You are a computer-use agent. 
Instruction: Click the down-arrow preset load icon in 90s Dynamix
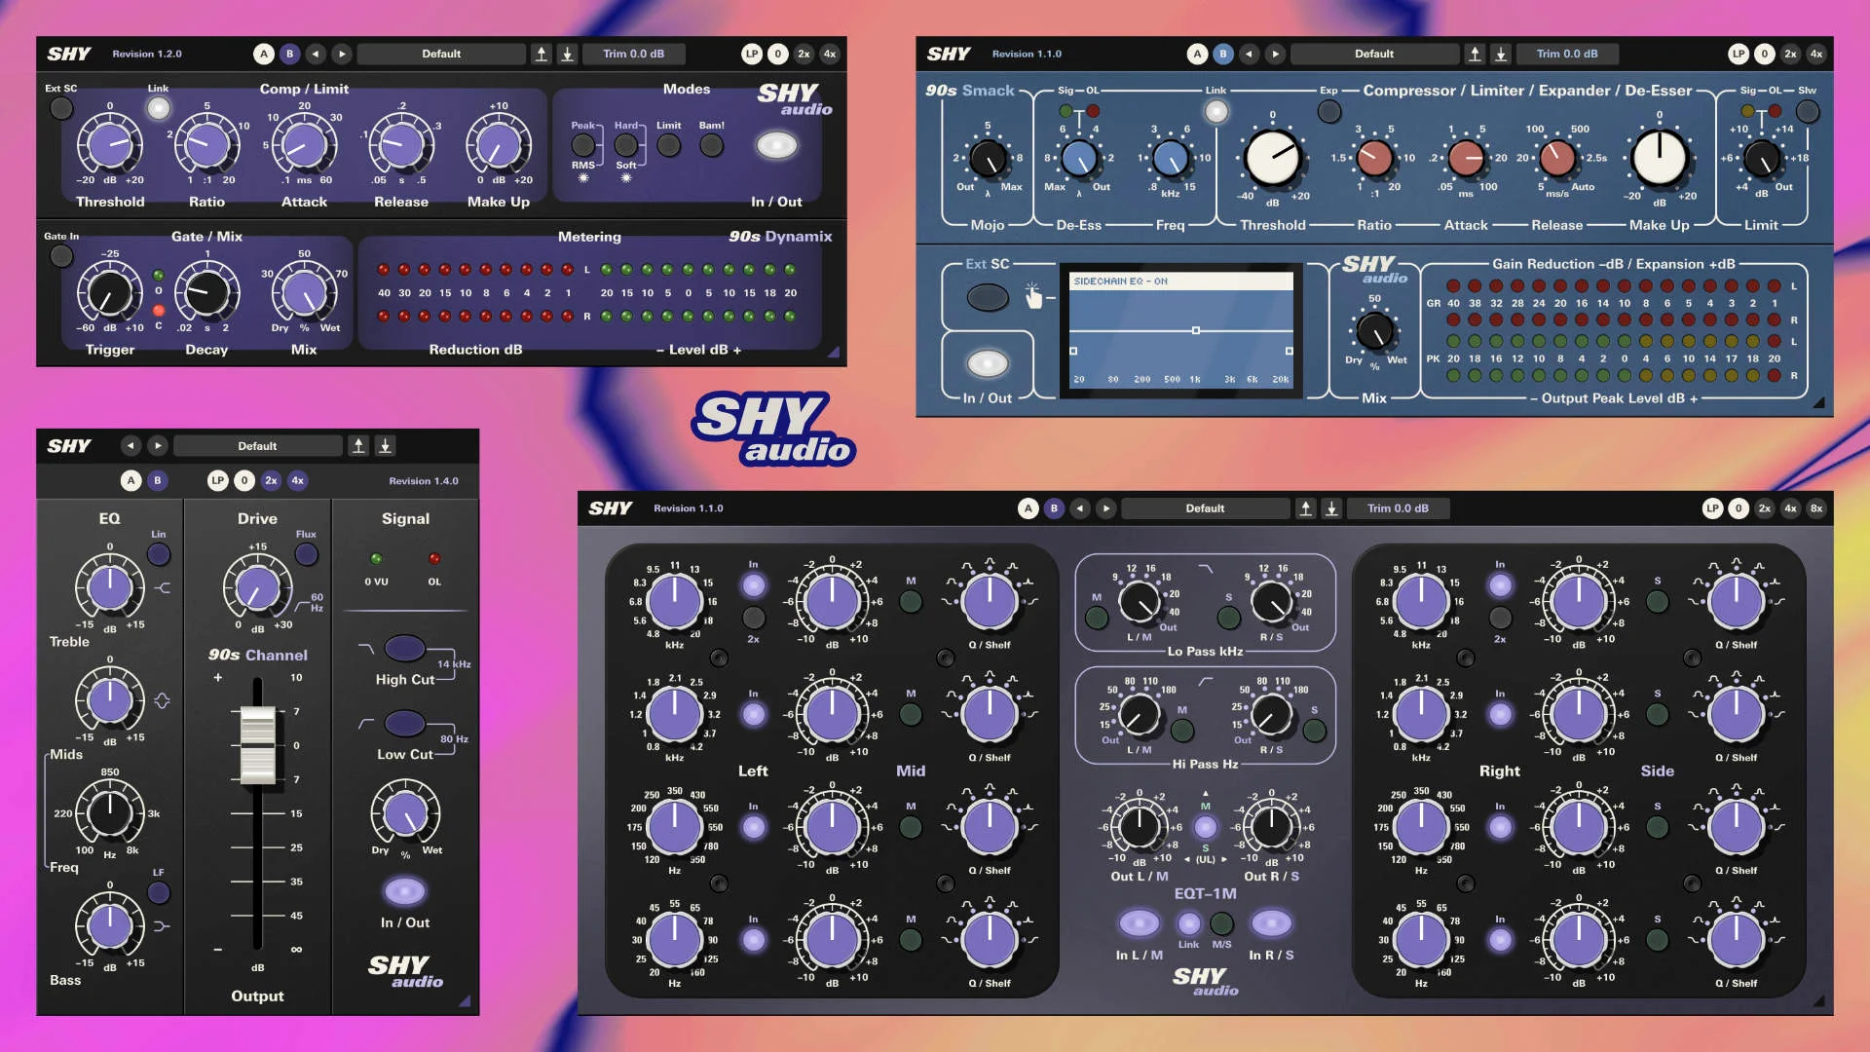point(567,54)
